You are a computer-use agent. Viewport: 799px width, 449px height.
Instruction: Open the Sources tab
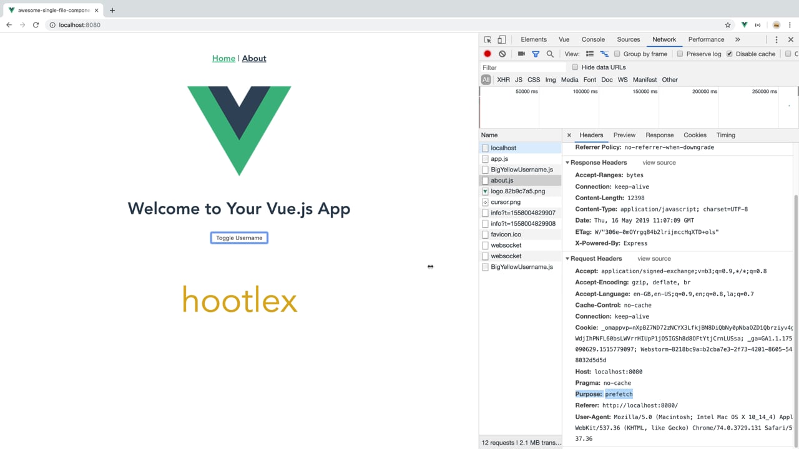629,39
